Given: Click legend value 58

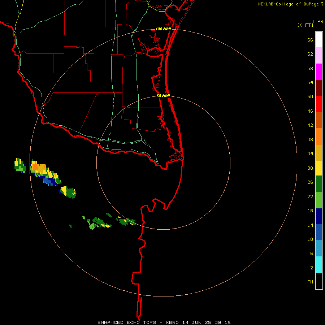Looking at the screenshot, I should tap(310, 68).
